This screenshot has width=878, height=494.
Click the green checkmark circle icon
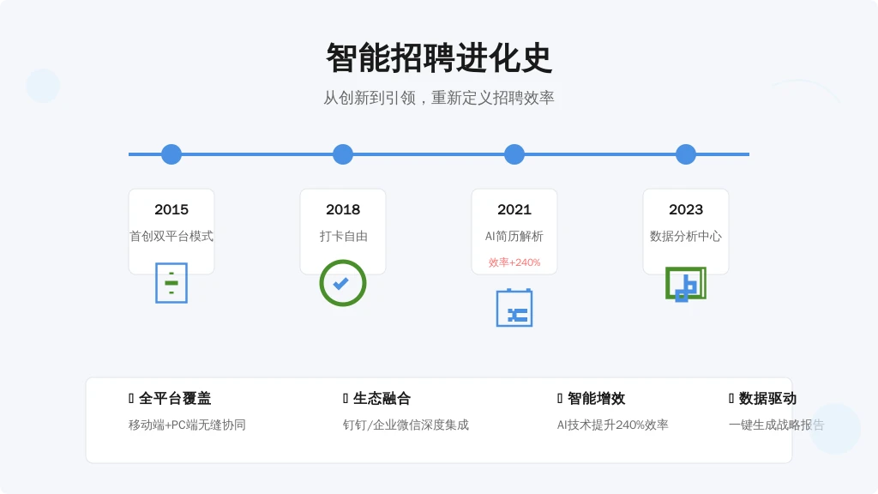[x=343, y=283]
